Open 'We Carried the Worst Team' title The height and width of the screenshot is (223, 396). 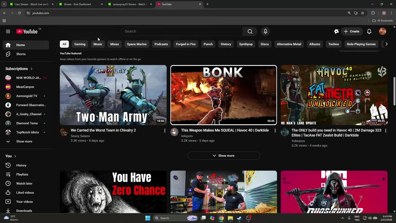click(x=103, y=130)
